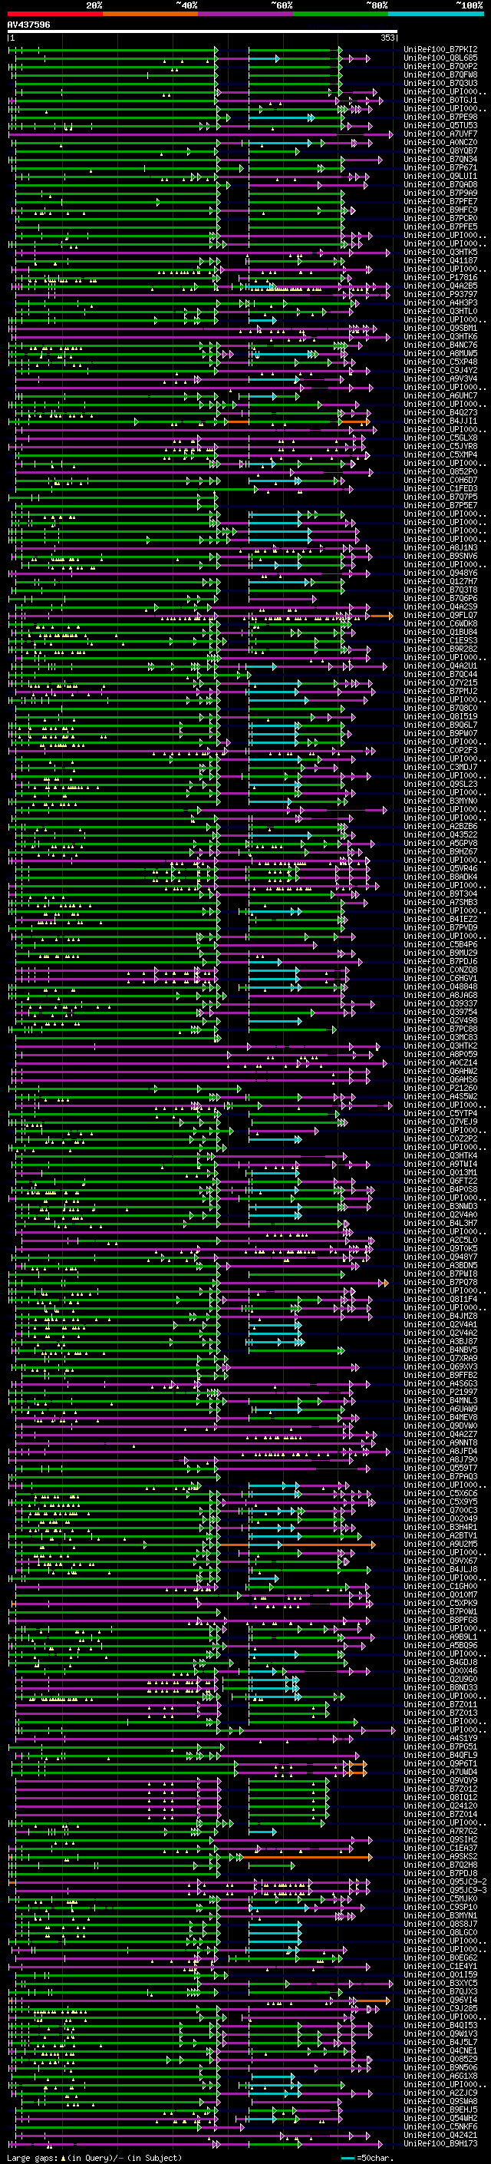Open hit UniRef100_Q559T7
The height and width of the screenshot is (2164, 491).
click(x=440, y=1468)
